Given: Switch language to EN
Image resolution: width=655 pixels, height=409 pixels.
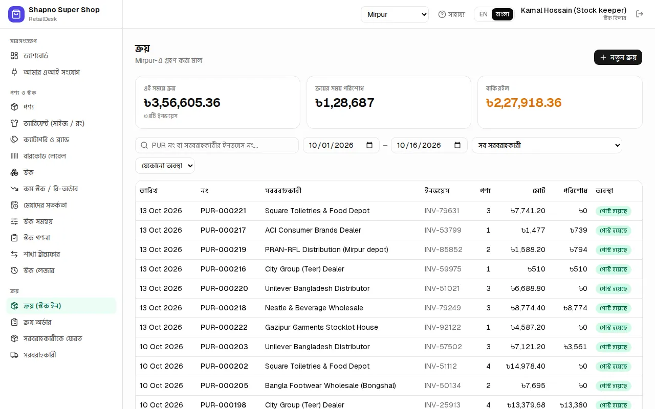Looking at the screenshot, I should coord(483,14).
